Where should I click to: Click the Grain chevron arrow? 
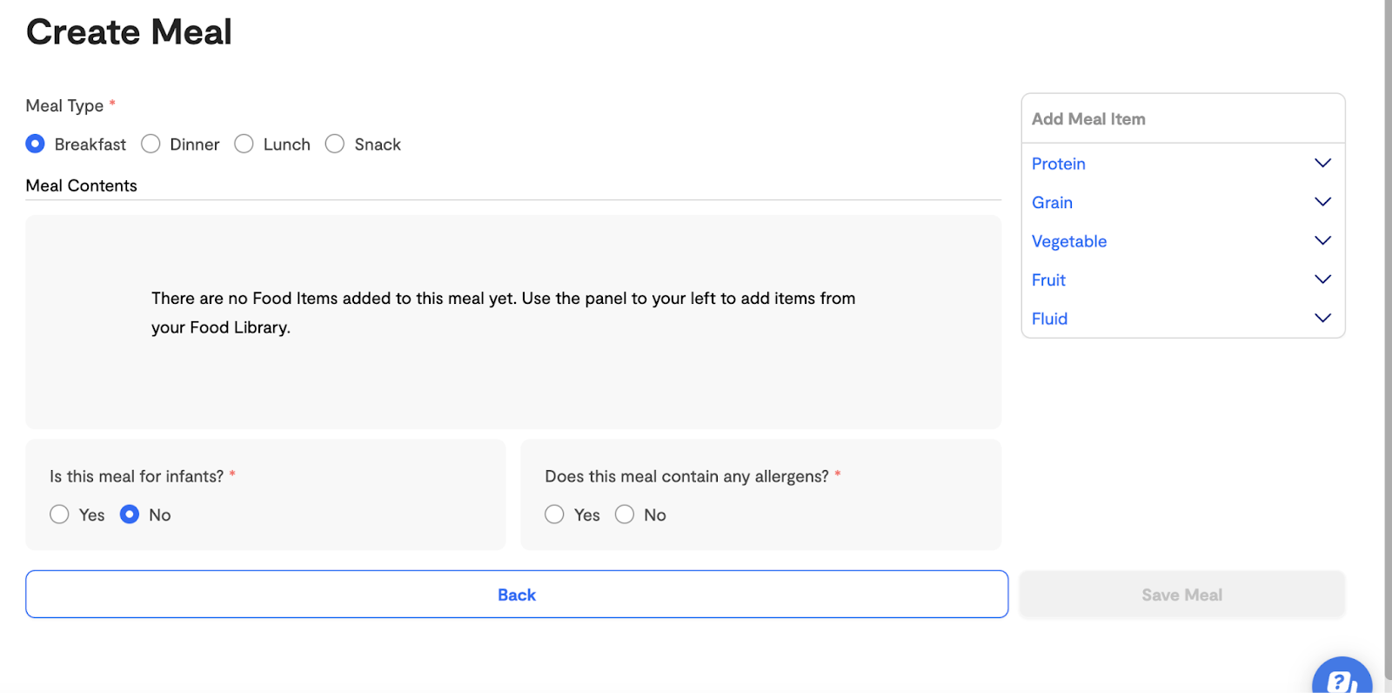coord(1322,202)
